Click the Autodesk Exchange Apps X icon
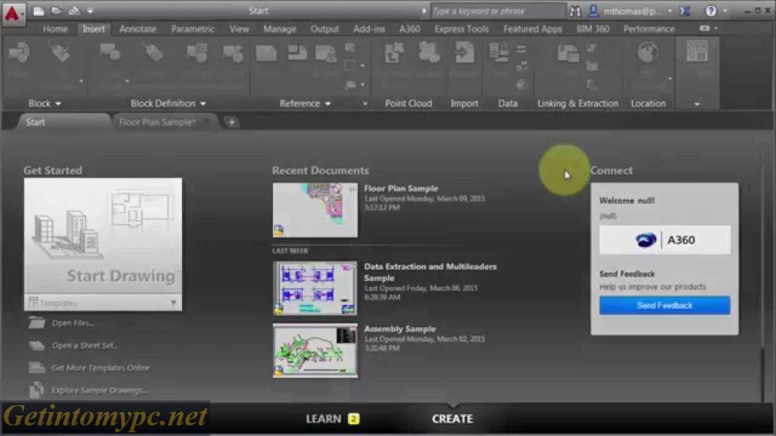This screenshot has height=436, width=776. point(685,11)
